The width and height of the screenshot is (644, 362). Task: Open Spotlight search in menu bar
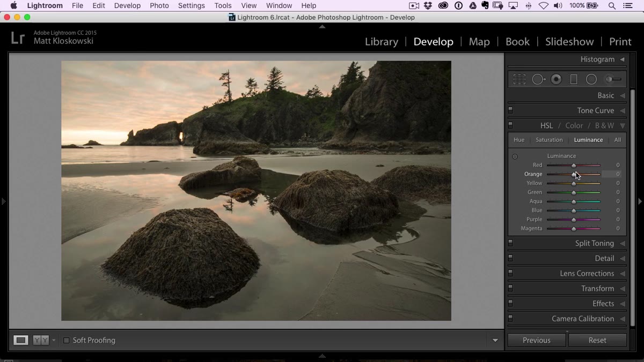(x=612, y=6)
